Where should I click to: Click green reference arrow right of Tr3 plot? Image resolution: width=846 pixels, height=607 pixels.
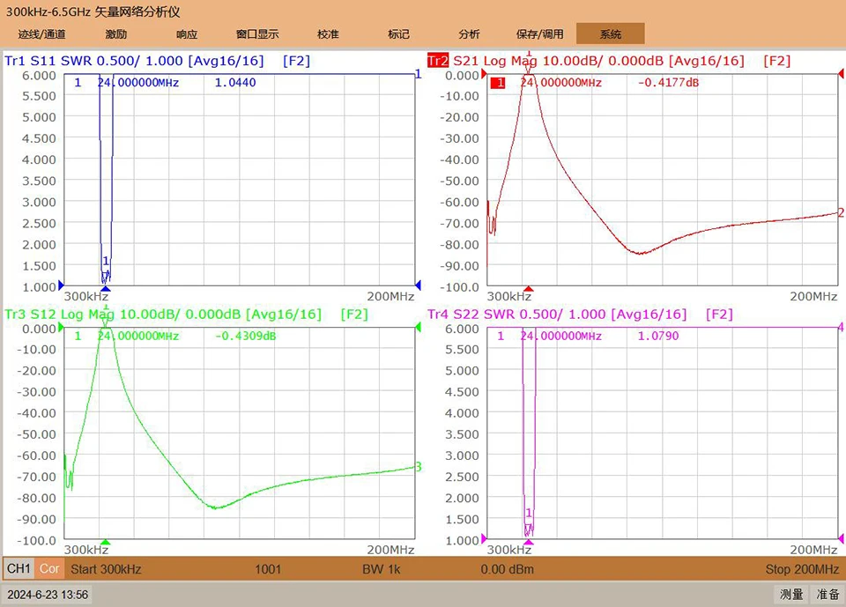[x=418, y=327]
